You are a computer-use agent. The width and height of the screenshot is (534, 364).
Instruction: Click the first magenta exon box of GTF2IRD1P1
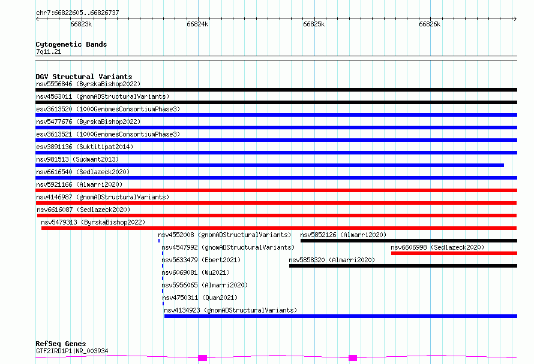point(203,358)
